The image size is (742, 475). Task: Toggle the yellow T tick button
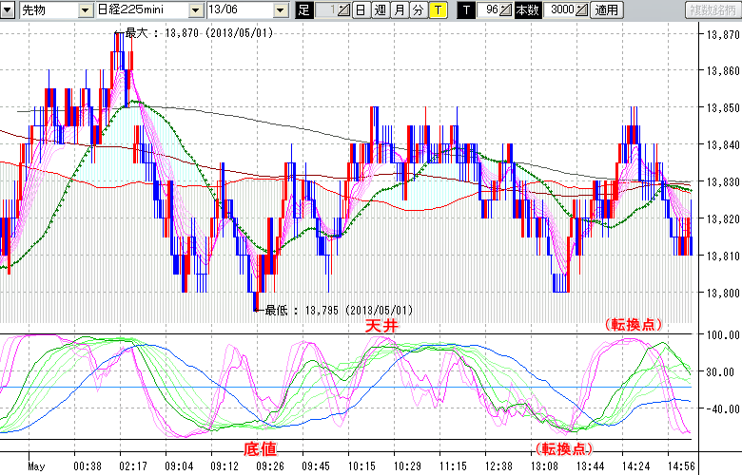click(x=437, y=10)
